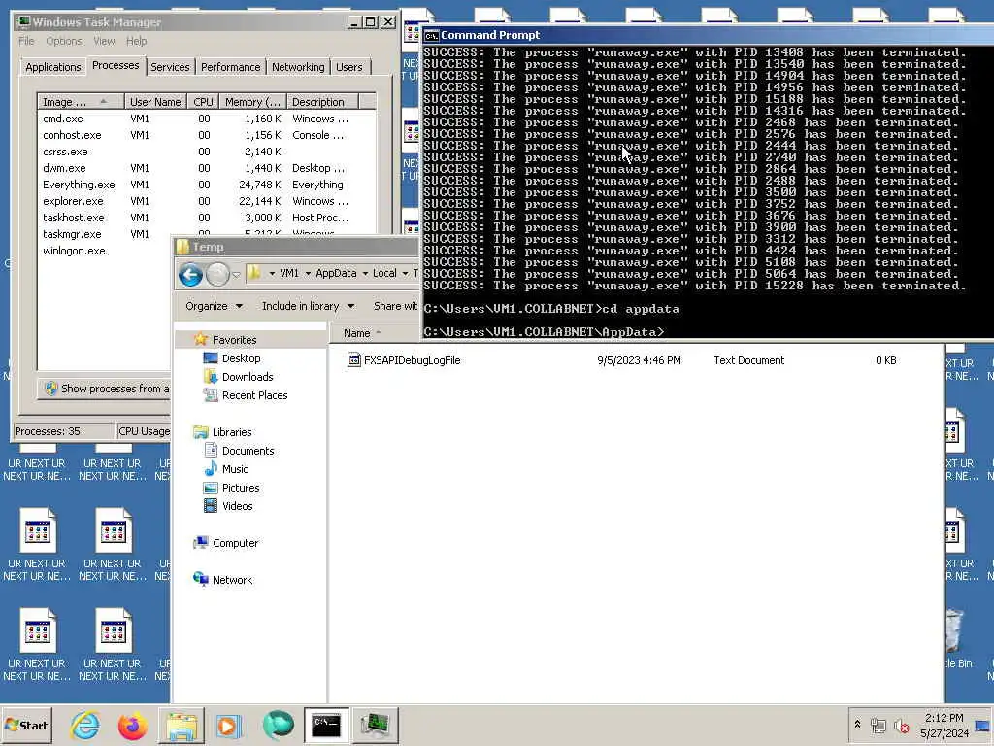Screen dimensions: 994x746
Task: Open the View menu in Task Manager
Action: [104, 41]
